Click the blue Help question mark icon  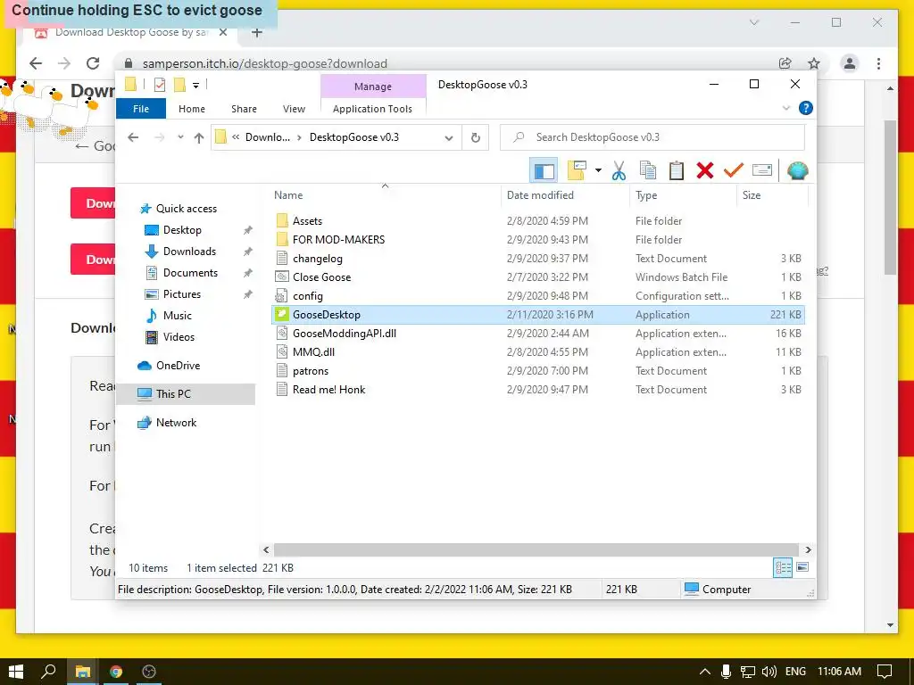806,108
